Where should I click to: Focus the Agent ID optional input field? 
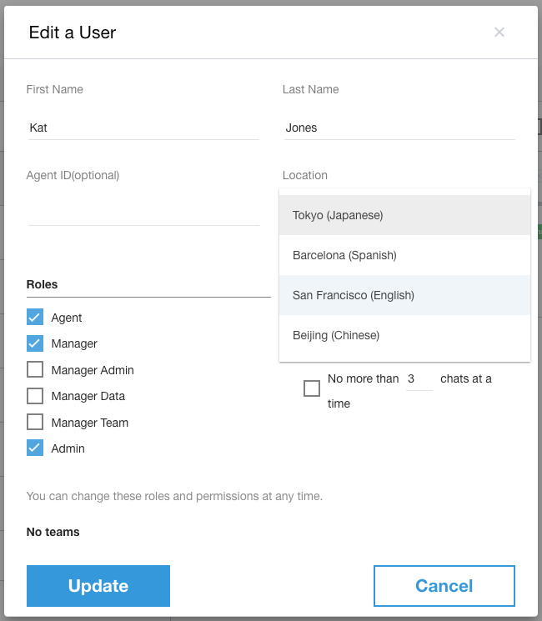pos(143,213)
